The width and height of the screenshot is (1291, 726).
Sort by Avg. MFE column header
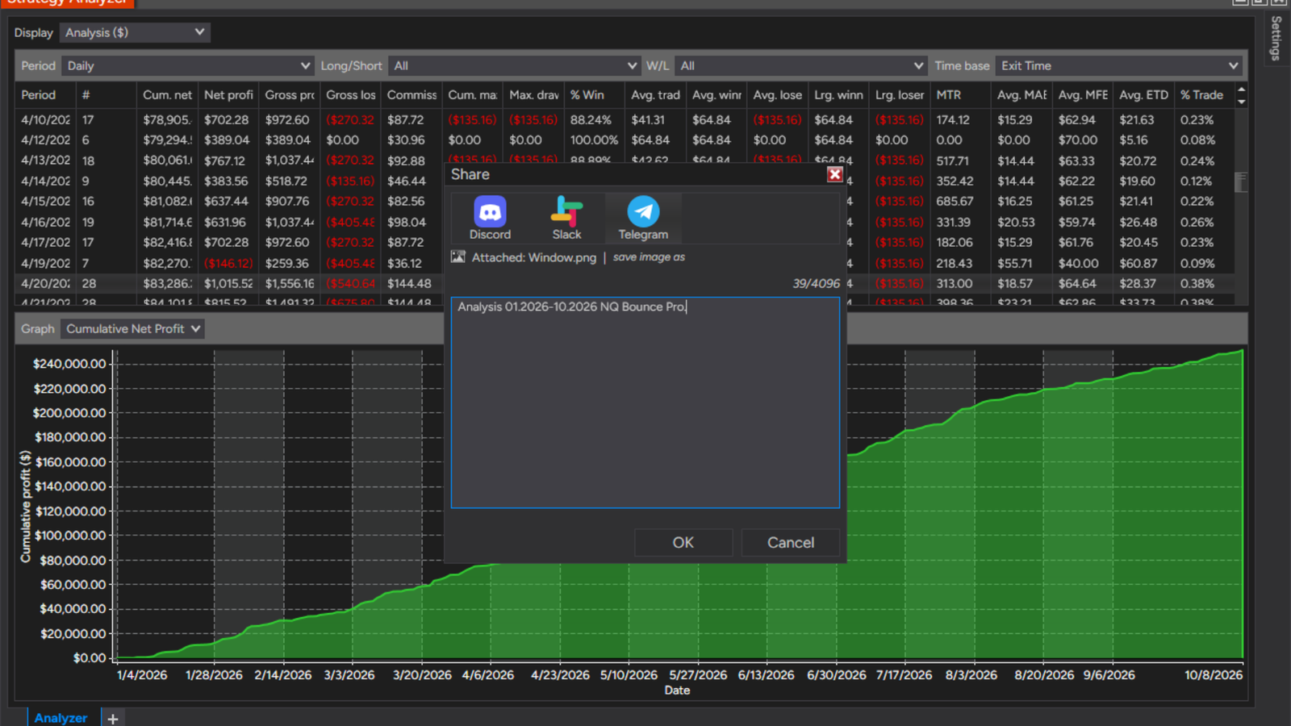(x=1083, y=94)
